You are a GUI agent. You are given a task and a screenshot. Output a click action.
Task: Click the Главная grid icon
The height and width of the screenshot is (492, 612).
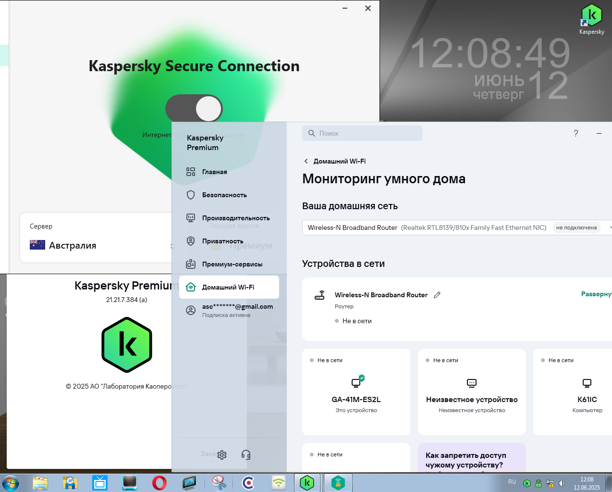pos(191,172)
